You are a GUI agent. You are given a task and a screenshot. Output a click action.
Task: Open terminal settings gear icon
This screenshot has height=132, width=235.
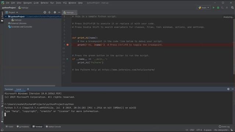click(x=228, y=89)
